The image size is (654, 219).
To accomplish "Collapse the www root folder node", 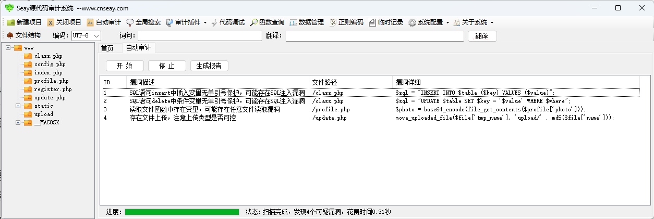I will pos(8,48).
